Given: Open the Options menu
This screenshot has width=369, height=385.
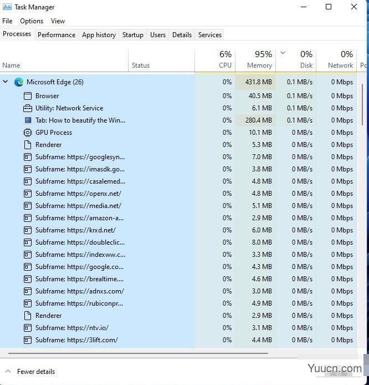Looking at the screenshot, I should pos(32,21).
